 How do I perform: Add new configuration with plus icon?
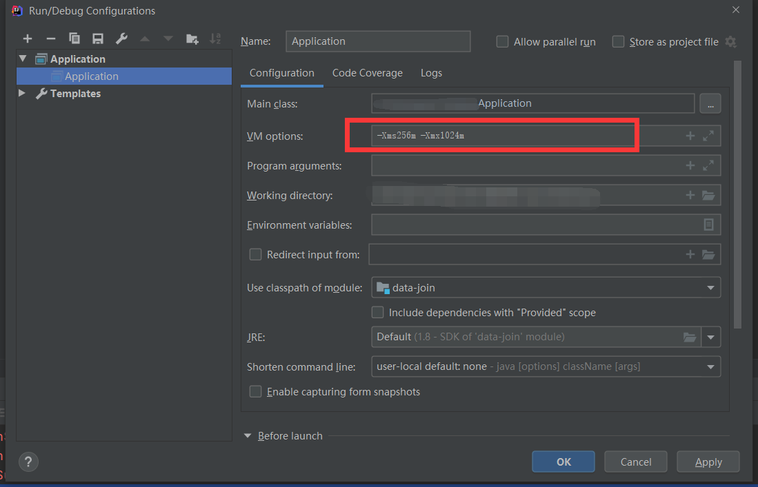click(x=28, y=39)
